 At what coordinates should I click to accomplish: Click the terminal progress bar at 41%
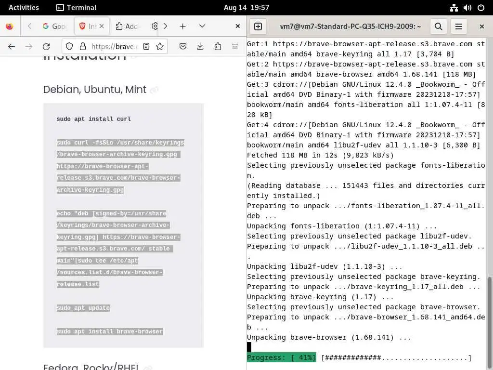(x=359, y=358)
